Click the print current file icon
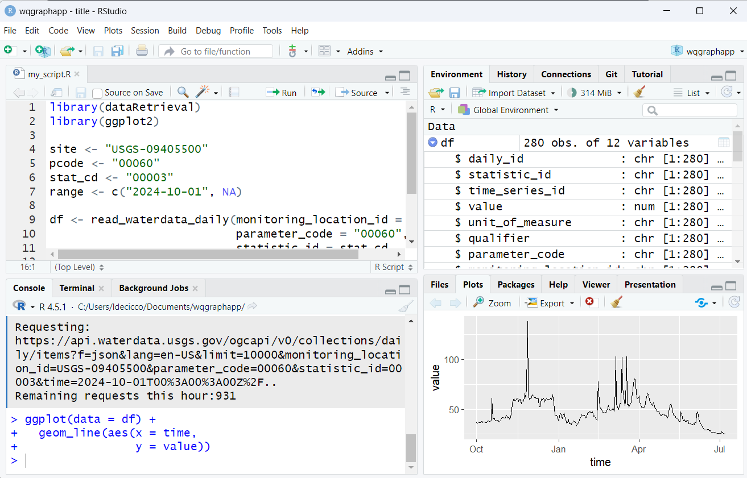The height and width of the screenshot is (478, 747). pos(142,51)
